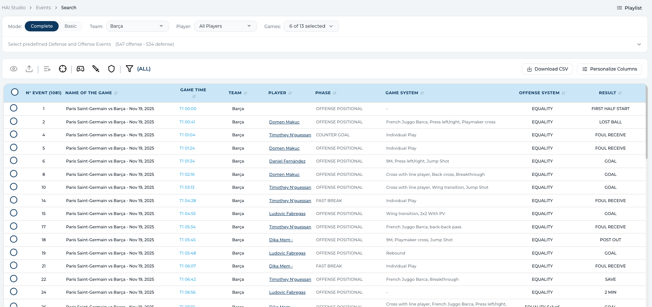The height and width of the screenshot is (307, 652).
Task: Select the sword offense icon
Action: pyautogui.click(x=96, y=69)
